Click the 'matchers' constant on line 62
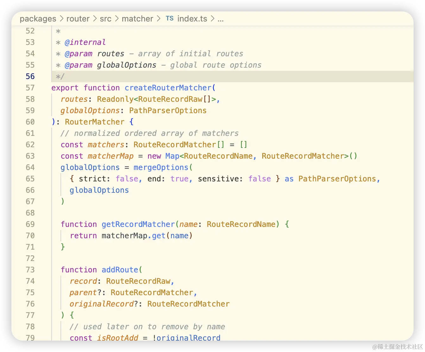 point(106,145)
